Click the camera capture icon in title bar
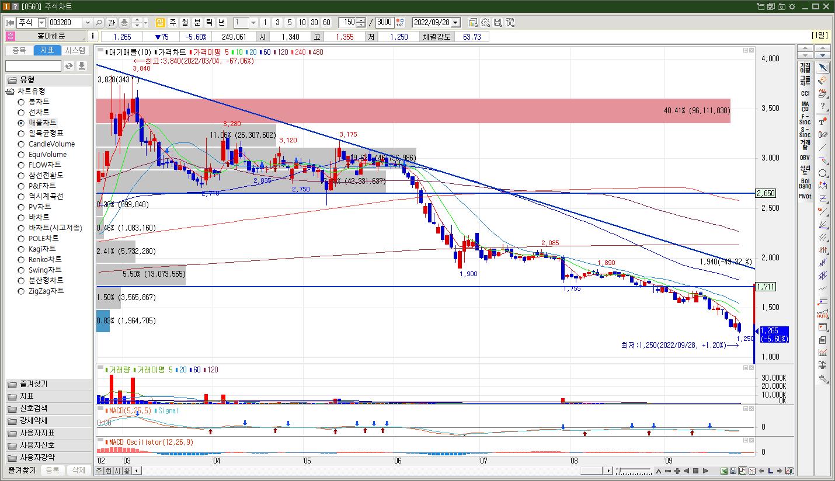 (781, 6)
